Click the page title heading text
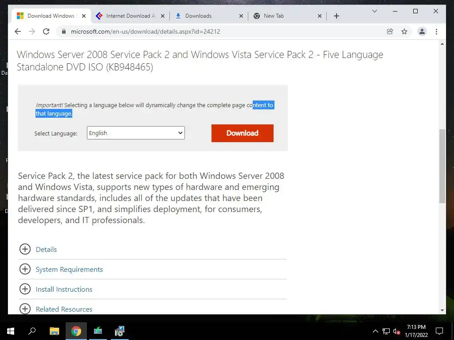Screen dimensions: 454x340 [x=200, y=61]
